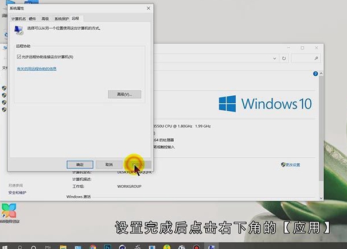Image resolution: width=347 pixels, height=249 pixels.
Task: Confirm with the 确定 button
Action: (80, 165)
